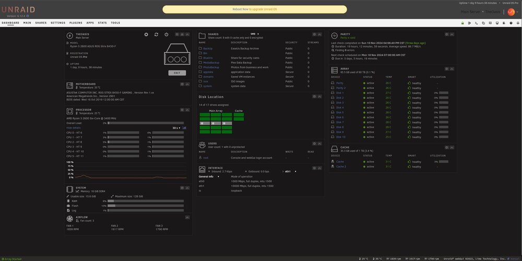Click Reboot Now in the banner
Image resolution: width=522 pixels, height=261 pixels.
coord(240,9)
